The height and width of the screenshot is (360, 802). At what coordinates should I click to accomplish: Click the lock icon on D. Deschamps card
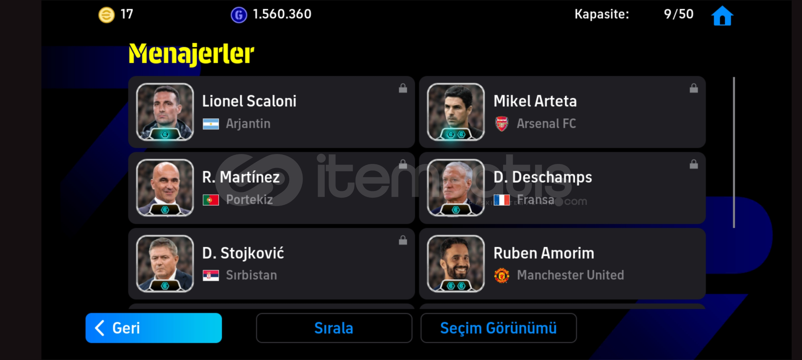coord(694,164)
